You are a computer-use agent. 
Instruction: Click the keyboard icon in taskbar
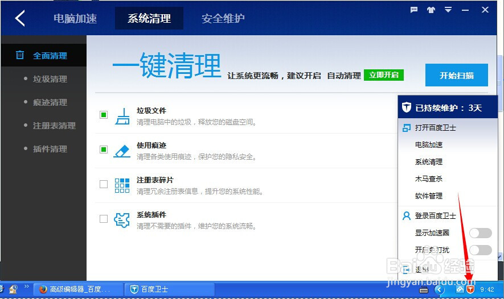pos(424,290)
